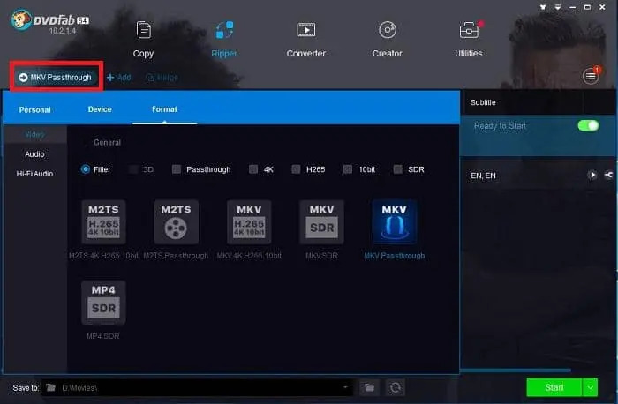Image resolution: width=618 pixels, height=404 pixels.
Task: Open the task queue list icon
Action: 591,76
